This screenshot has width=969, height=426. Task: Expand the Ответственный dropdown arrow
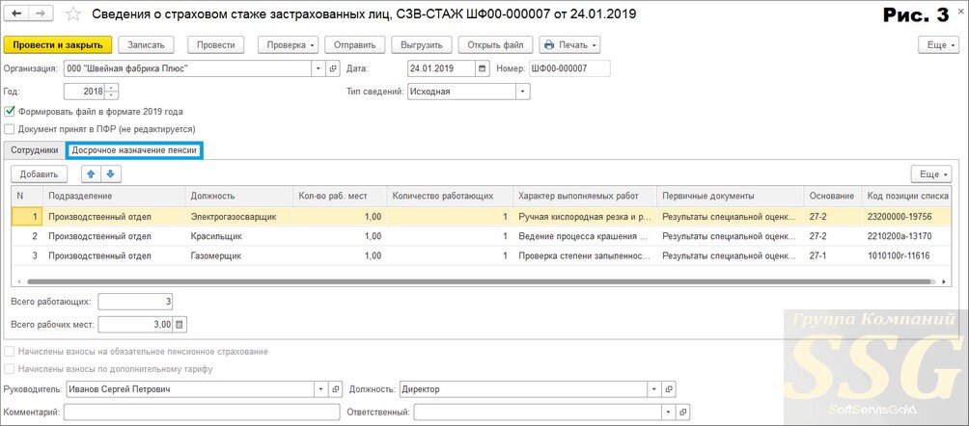coord(668,412)
